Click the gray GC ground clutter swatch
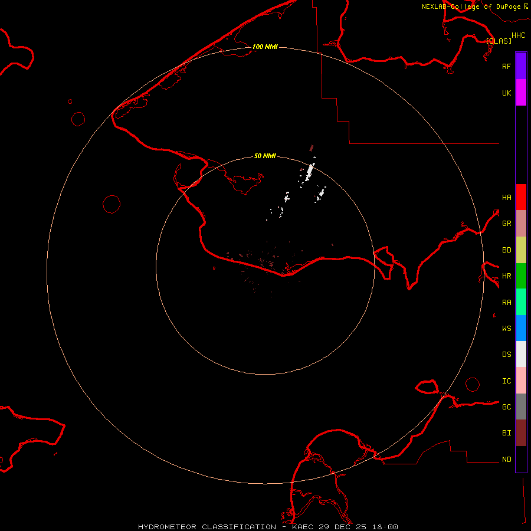531x531 pixels. point(521,407)
